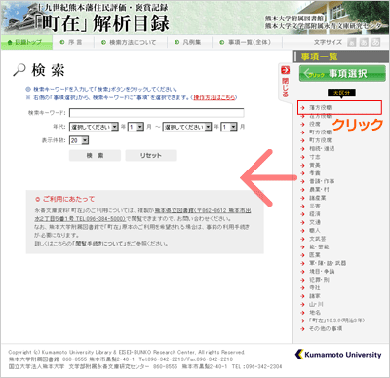Select 寺社 in the category list

tap(315, 287)
